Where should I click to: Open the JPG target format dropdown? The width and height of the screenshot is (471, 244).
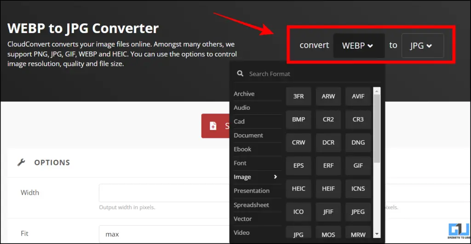(x=422, y=45)
